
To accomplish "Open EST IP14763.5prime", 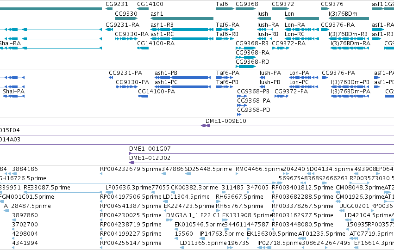I will (222, 234).
